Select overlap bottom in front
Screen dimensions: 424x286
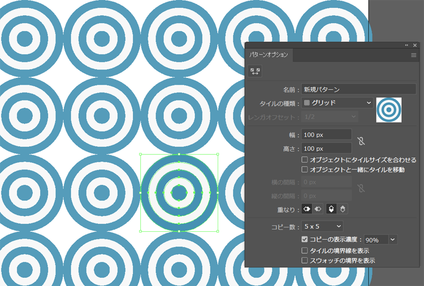tap(343, 209)
